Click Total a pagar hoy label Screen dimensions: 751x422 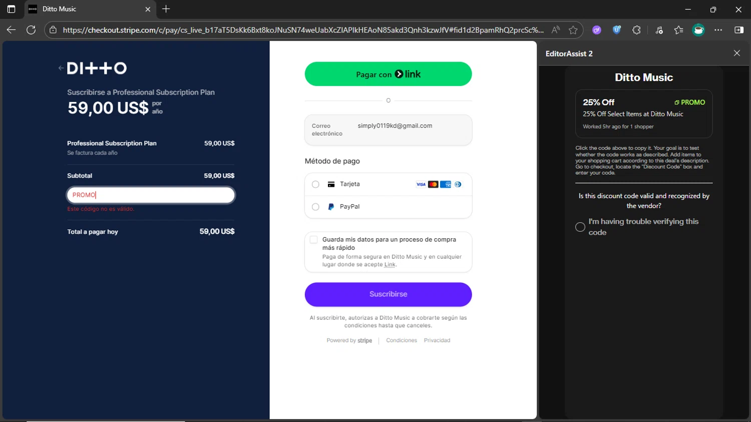pyautogui.click(x=93, y=232)
